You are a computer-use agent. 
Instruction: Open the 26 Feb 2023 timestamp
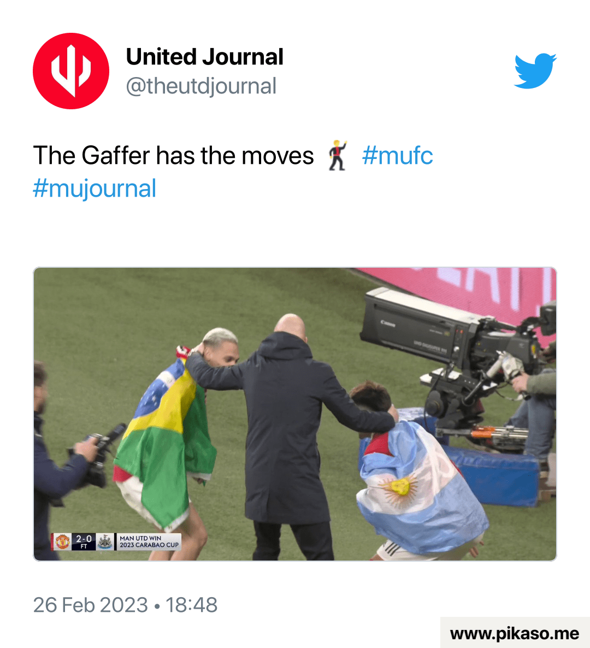point(125,605)
